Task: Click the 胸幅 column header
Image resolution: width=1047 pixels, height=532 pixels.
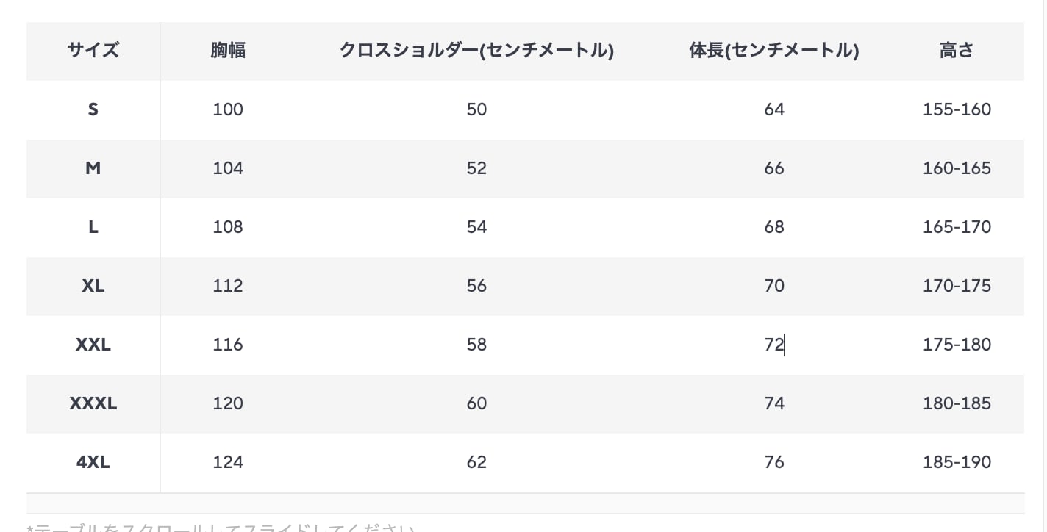Action: click(227, 51)
